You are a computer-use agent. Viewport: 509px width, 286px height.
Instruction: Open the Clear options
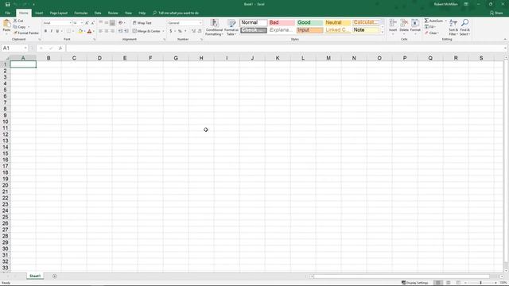coord(432,33)
